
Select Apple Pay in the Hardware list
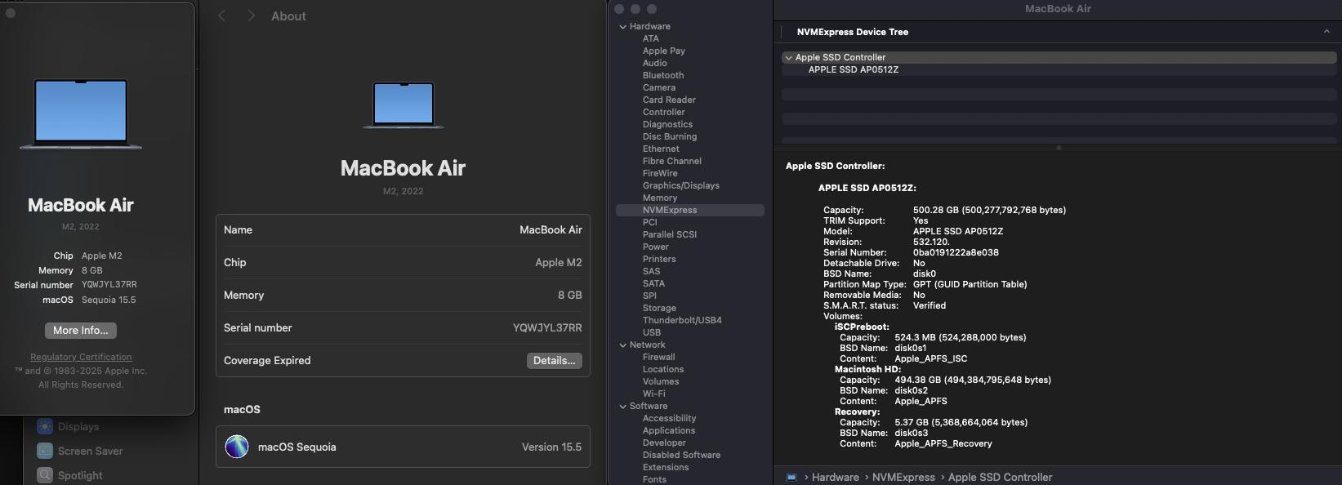(664, 51)
